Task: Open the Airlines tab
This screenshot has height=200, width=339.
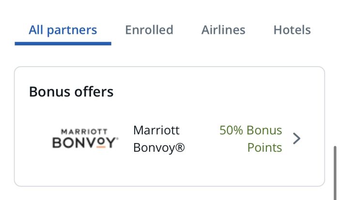Action: 223,30
